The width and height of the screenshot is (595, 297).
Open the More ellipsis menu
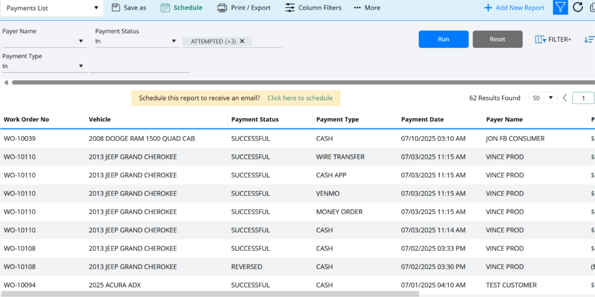pyautogui.click(x=357, y=8)
